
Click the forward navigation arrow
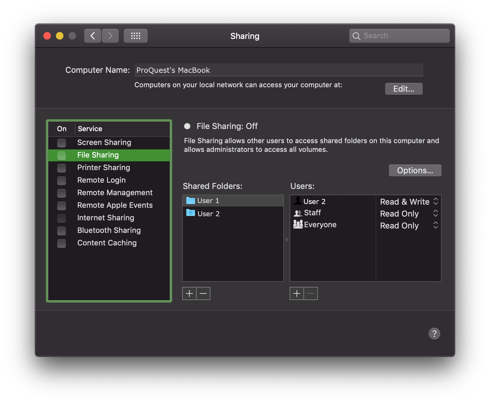(x=110, y=36)
